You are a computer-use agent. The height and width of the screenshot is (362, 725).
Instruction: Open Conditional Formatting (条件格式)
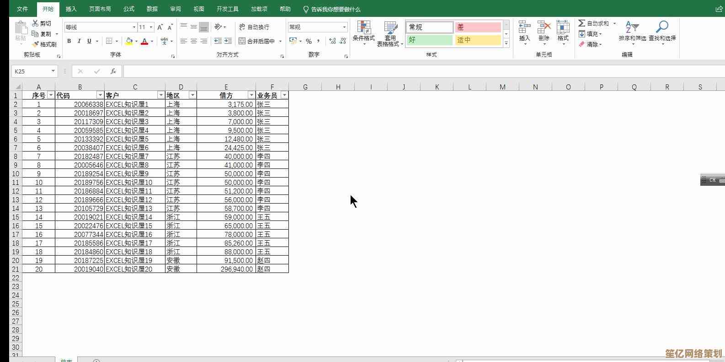pos(364,32)
